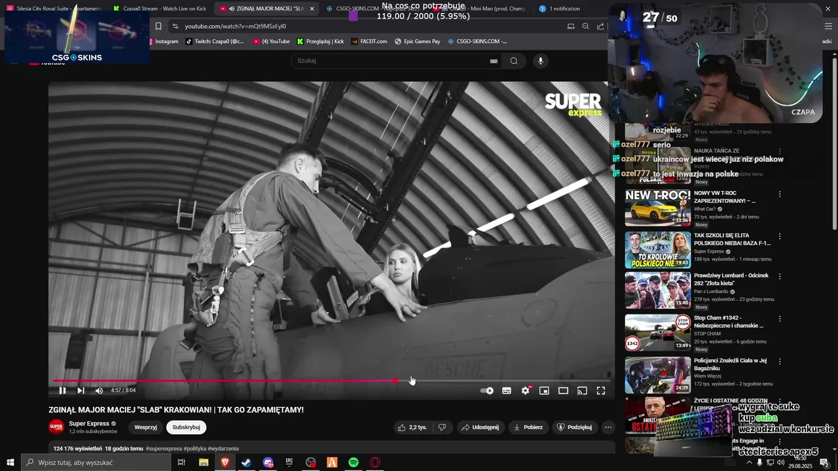Open Super Express channel name link
838x471 pixels.
[x=89, y=424]
